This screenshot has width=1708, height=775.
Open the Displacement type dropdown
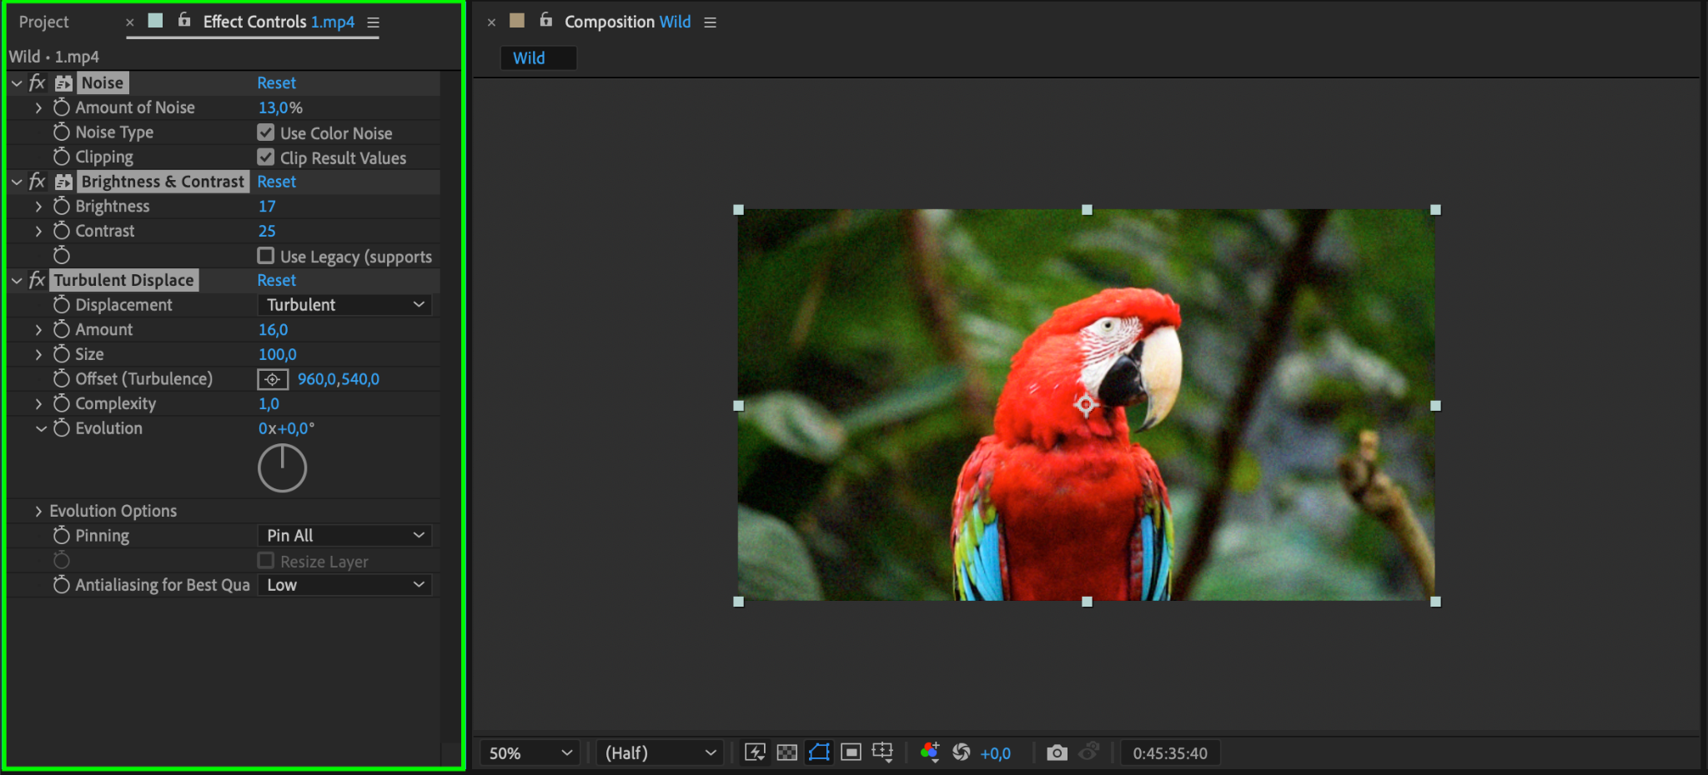point(344,305)
